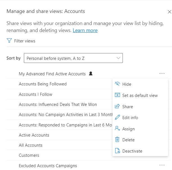Open more options for My Advanced Find Active Accounts
172x170 pixels.
(x=162, y=74)
